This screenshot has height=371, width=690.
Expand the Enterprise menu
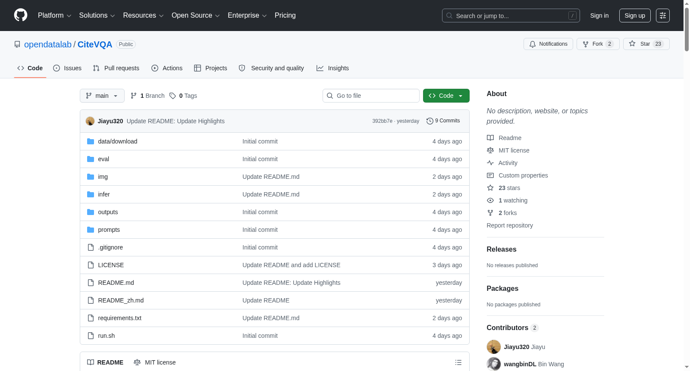tap(247, 16)
